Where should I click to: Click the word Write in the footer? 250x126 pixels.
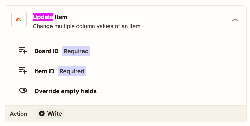tap(54, 114)
